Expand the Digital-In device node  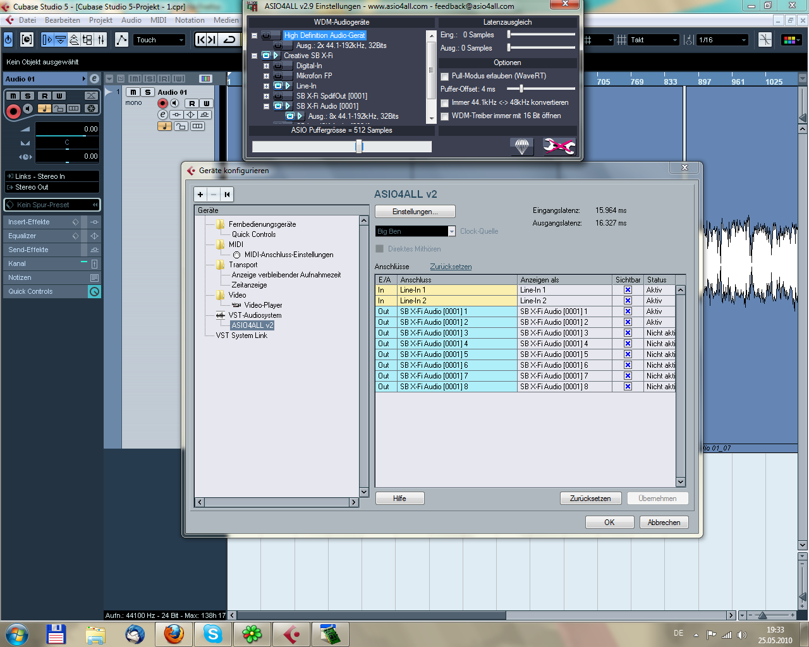coord(266,66)
